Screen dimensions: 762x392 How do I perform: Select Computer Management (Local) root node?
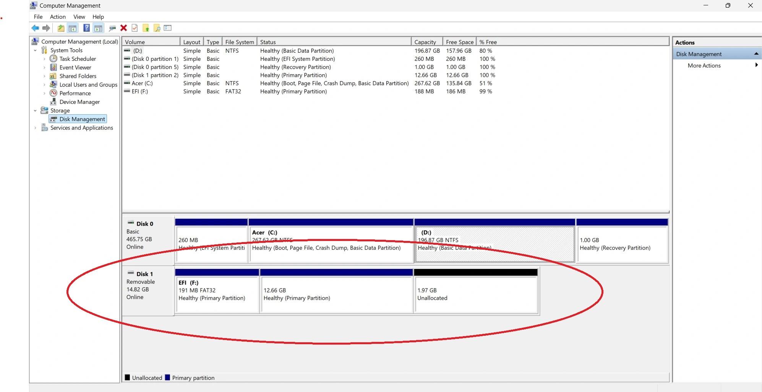[x=79, y=41]
